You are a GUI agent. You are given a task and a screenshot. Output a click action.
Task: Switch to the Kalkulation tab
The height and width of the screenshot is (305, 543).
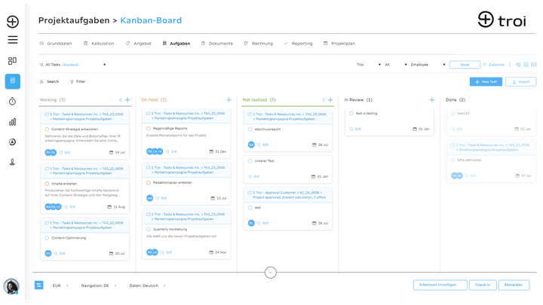[99, 44]
